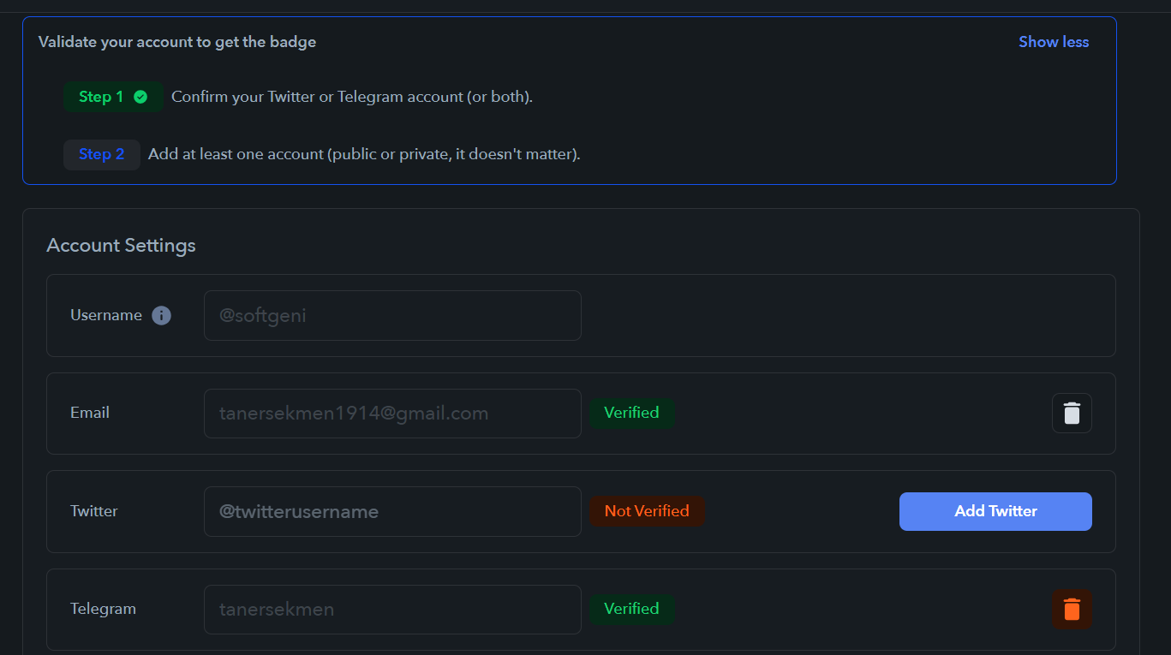Focus the Telegram field showing tanersekmen
The width and height of the screenshot is (1171, 655).
[x=392, y=610]
